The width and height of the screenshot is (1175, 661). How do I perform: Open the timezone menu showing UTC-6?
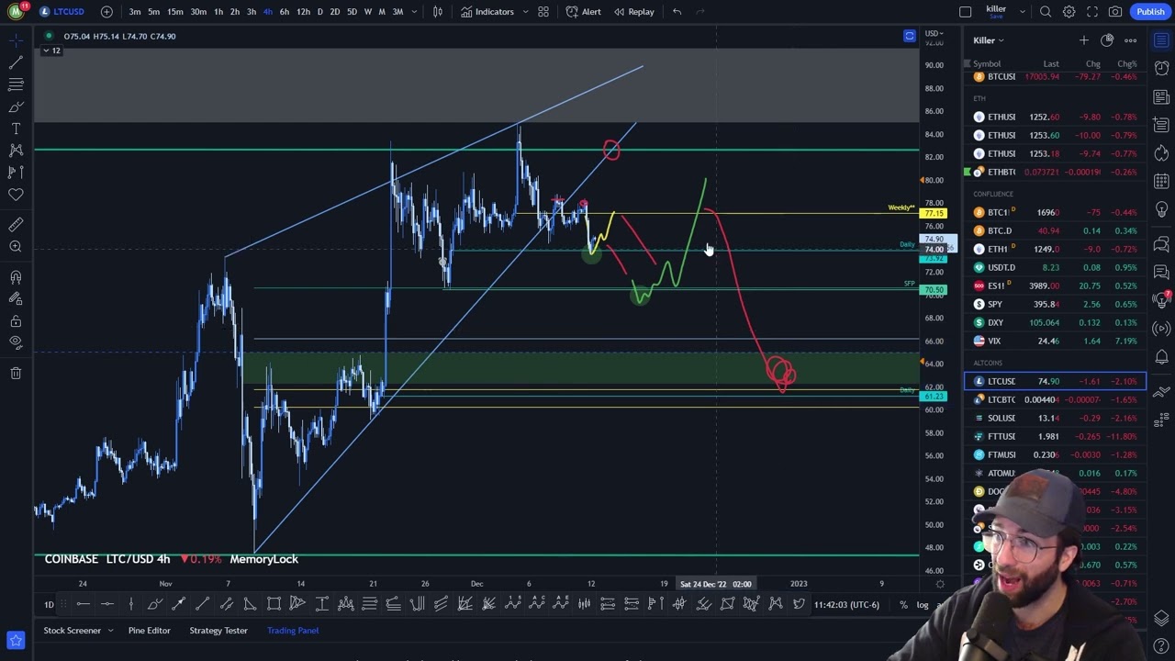[846, 604]
